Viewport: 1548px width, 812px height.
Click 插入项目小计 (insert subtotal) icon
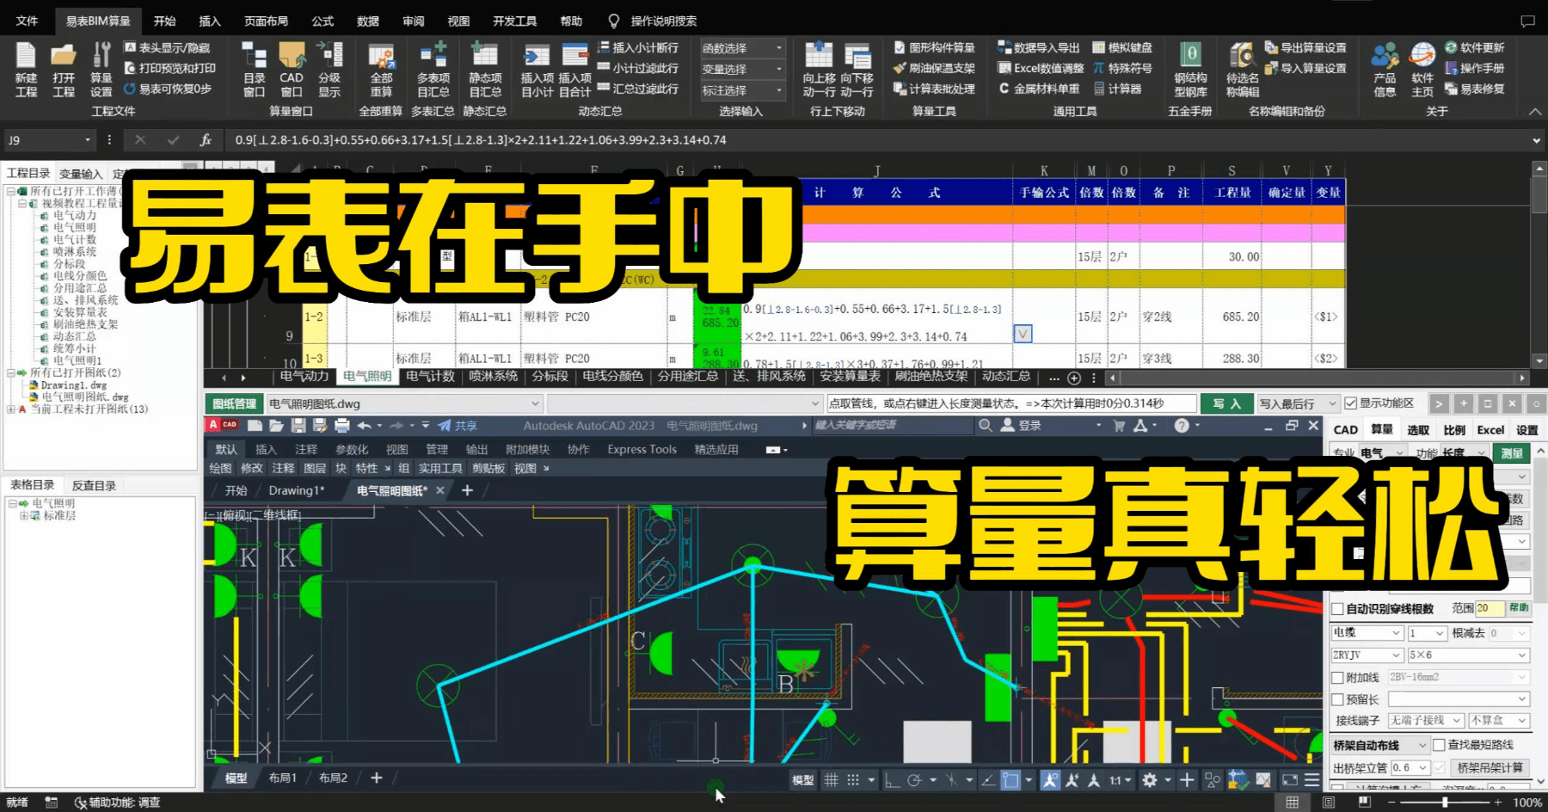[537, 56]
